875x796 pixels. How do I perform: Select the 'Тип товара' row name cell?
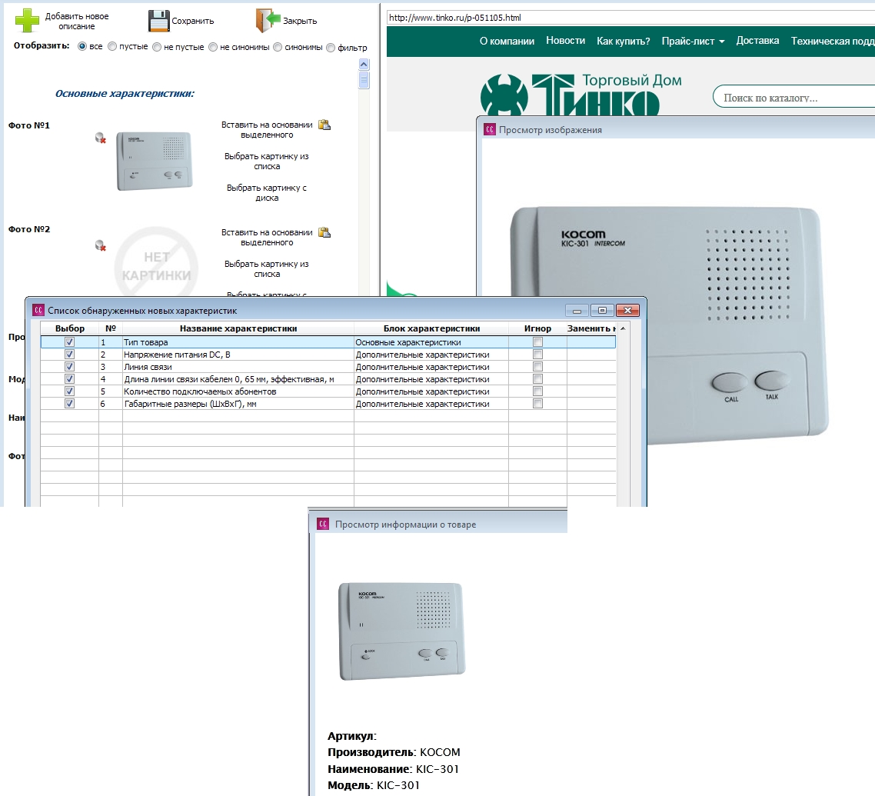click(238, 342)
